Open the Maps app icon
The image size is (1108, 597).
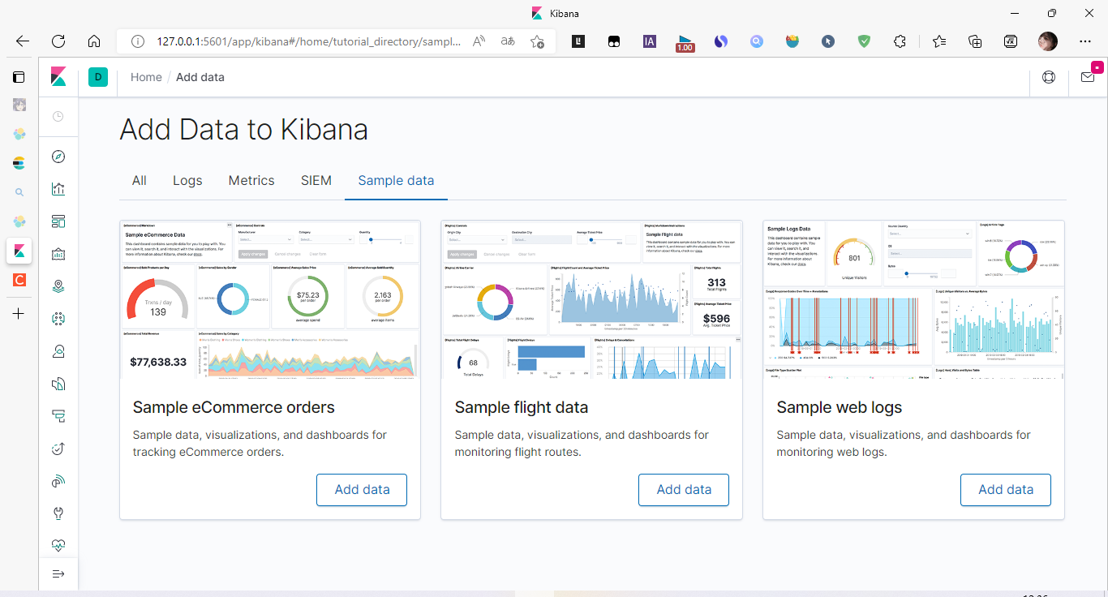pos(58,286)
